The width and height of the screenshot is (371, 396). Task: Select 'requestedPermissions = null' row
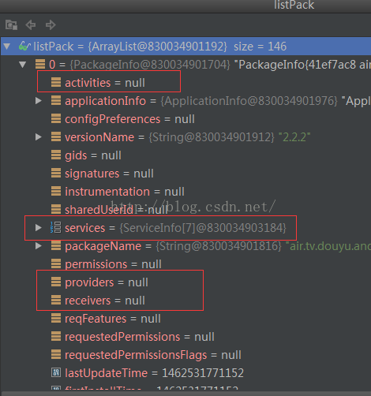point(140,337)
